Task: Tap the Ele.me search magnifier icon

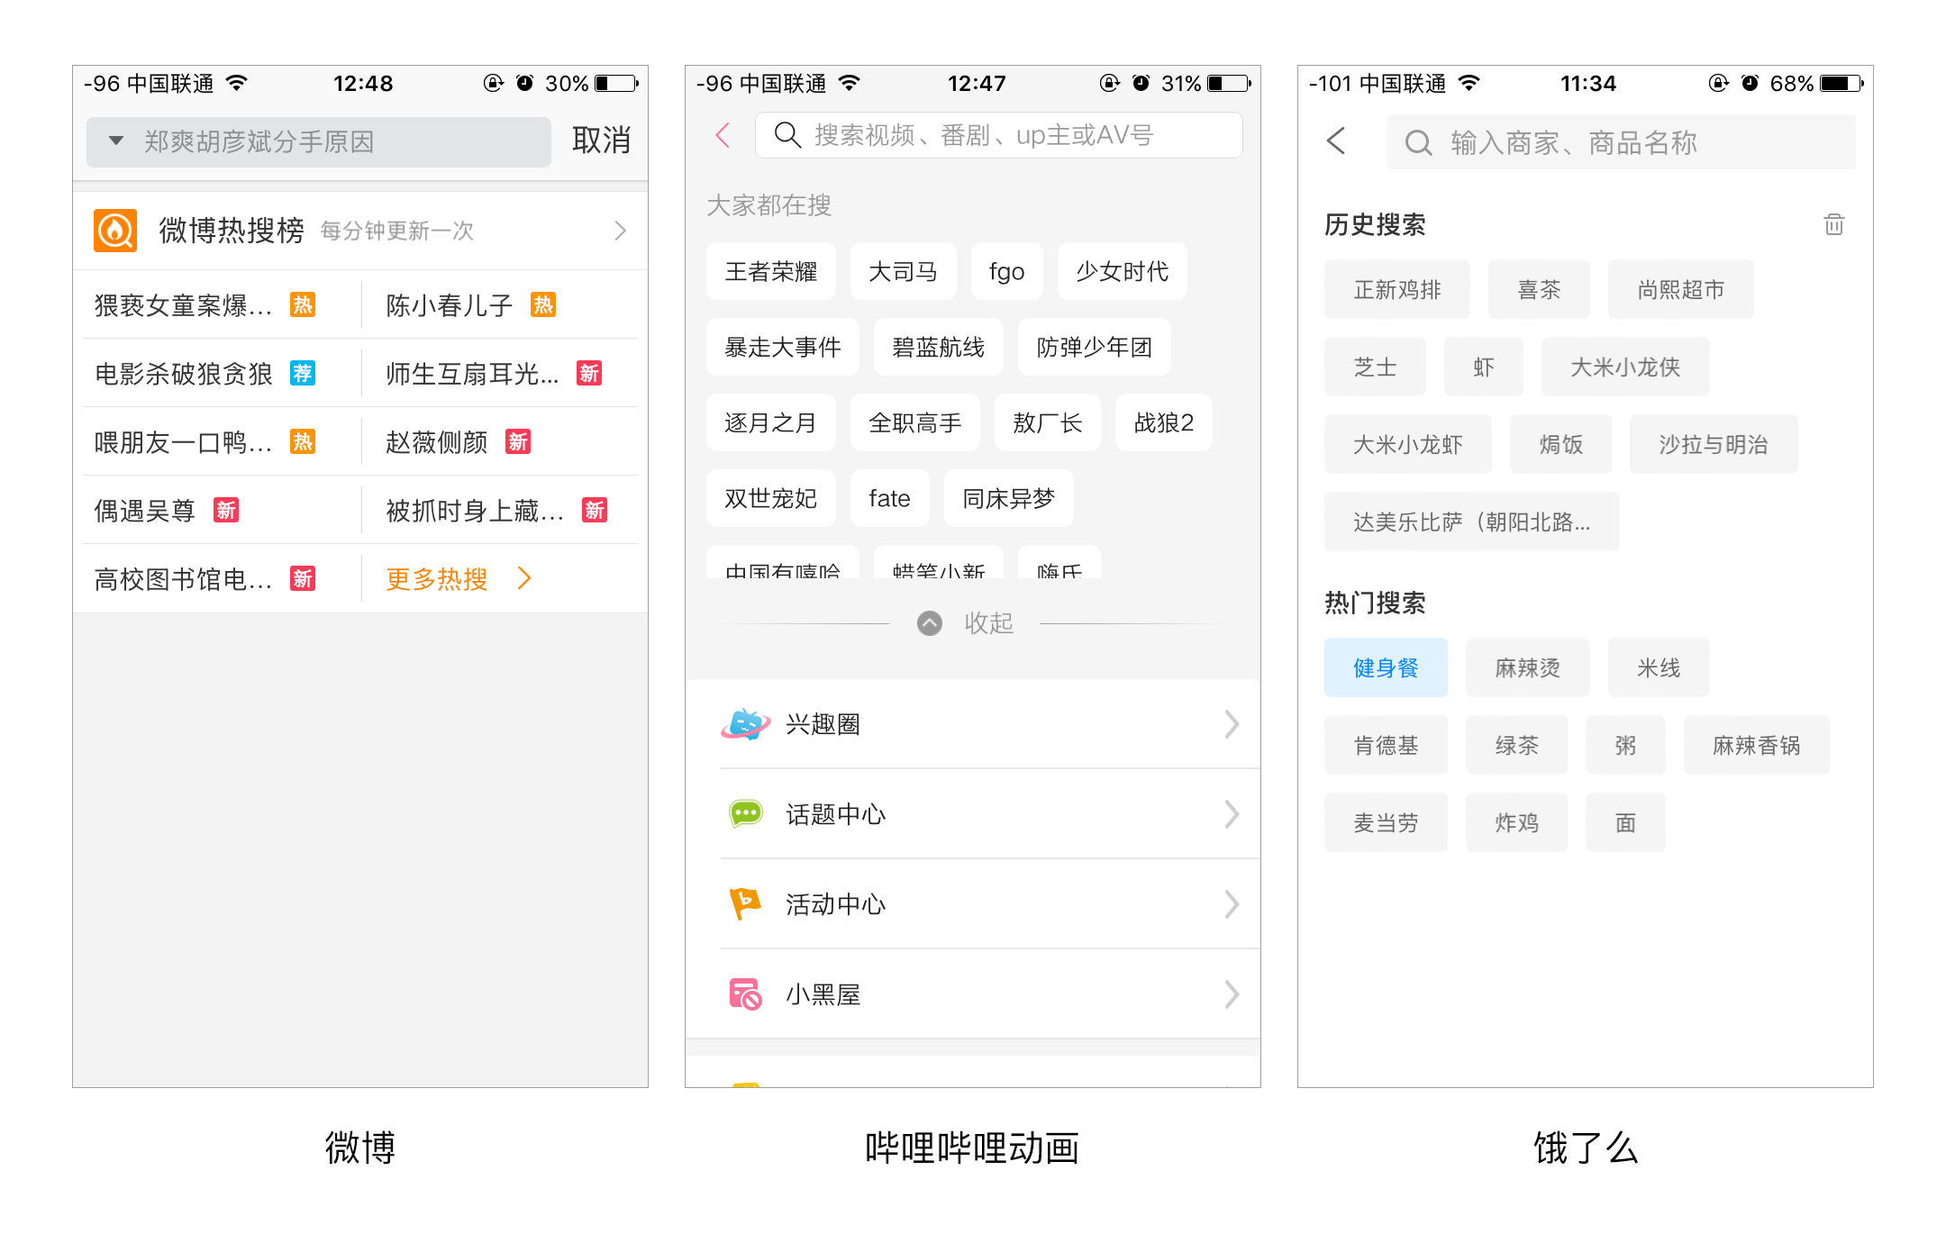Action: tap(1418, 142)
